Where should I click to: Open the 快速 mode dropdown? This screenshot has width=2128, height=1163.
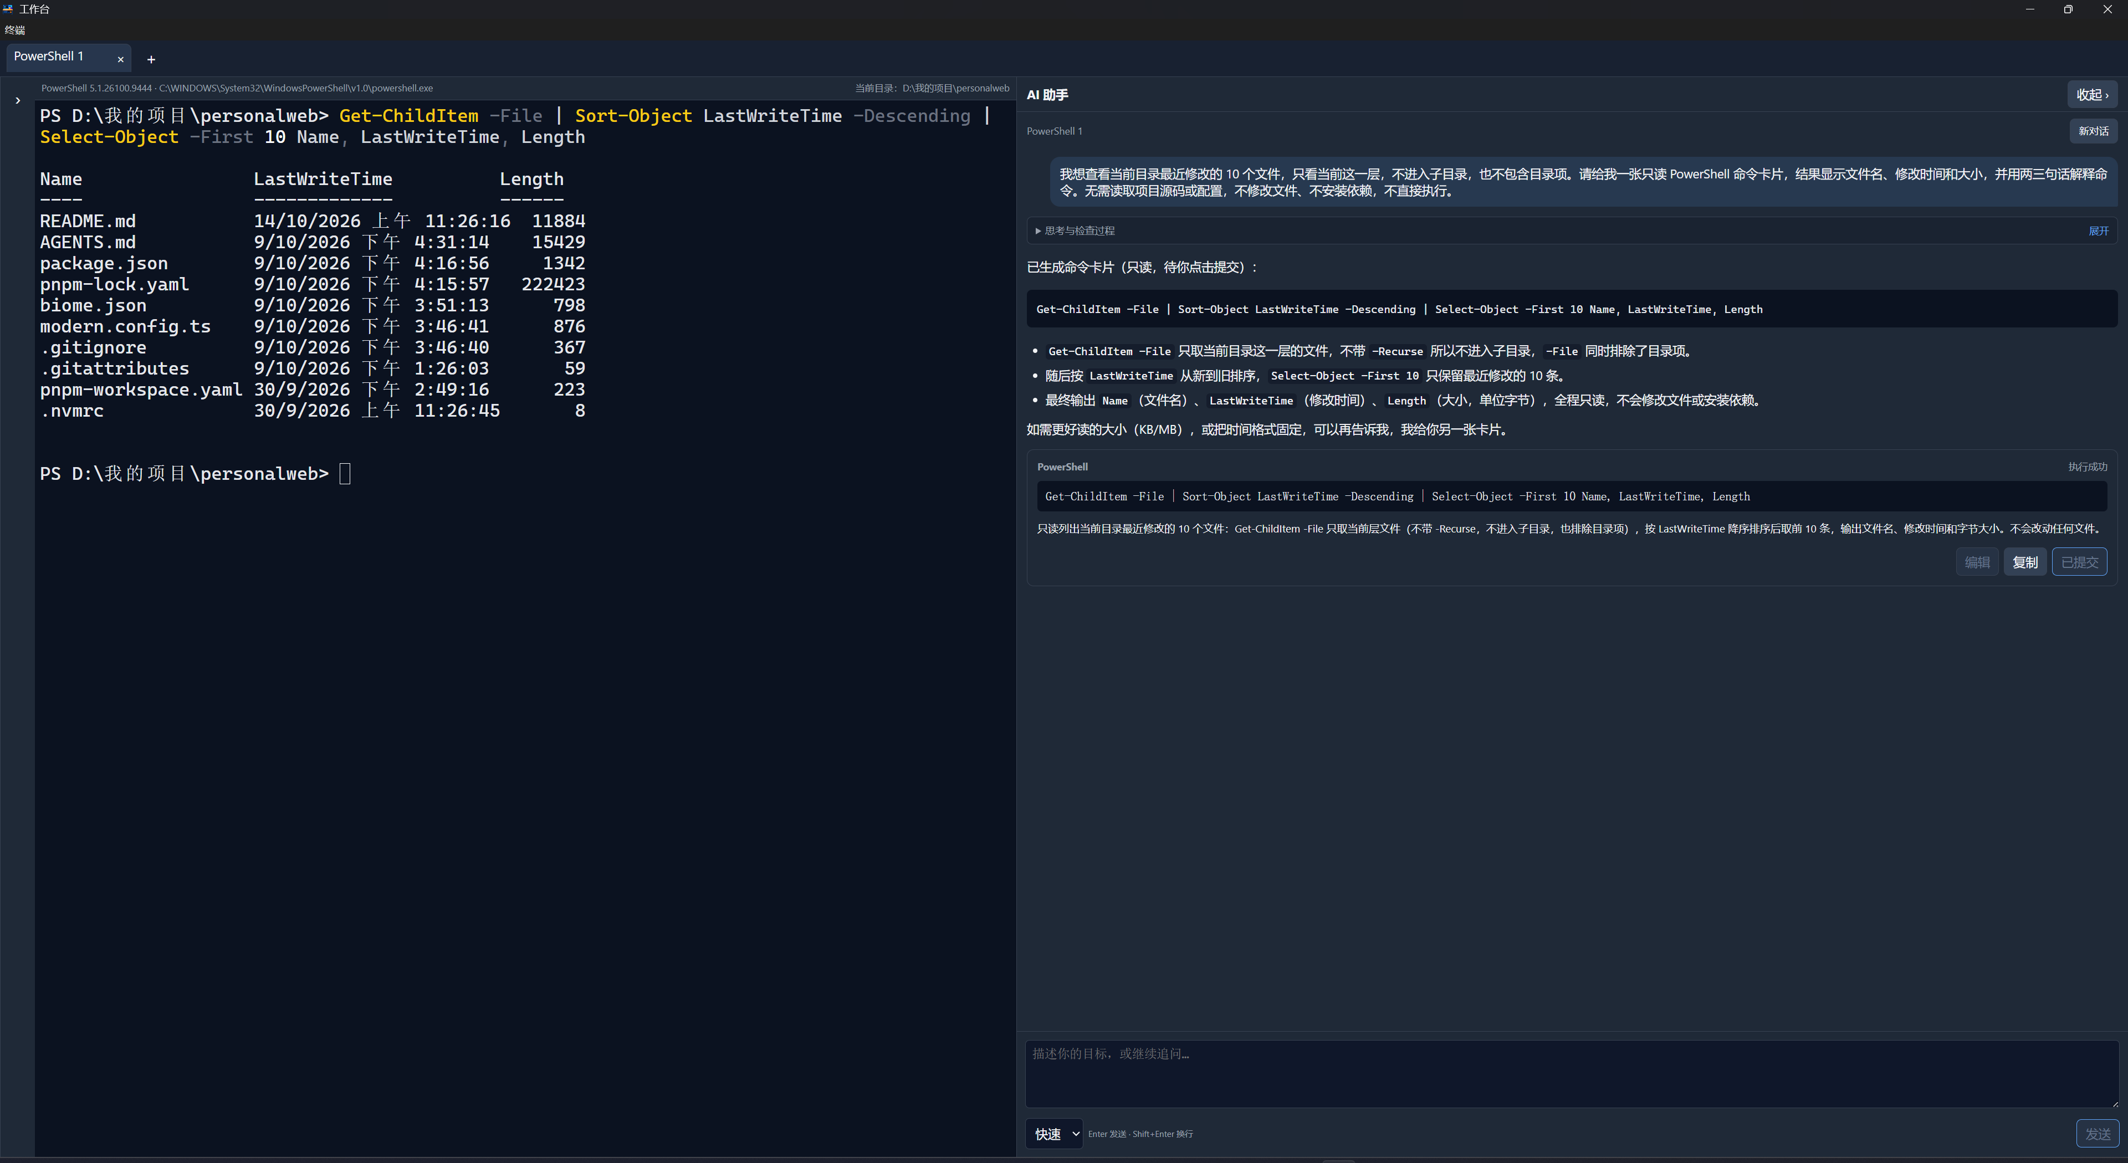click(1054, 1134)
